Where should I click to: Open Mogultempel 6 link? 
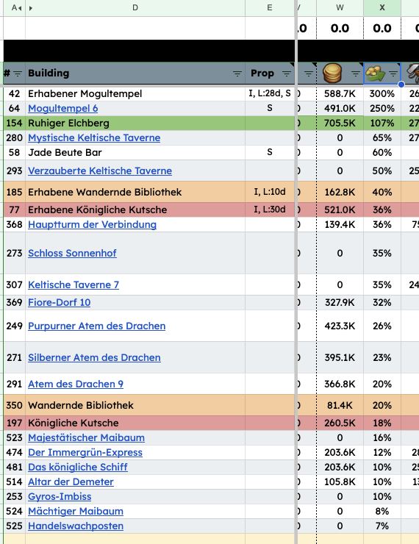pos(62,108)
